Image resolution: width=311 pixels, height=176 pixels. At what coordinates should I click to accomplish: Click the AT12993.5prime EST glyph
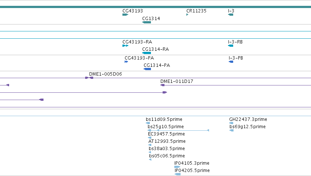(x=150, y=145)
